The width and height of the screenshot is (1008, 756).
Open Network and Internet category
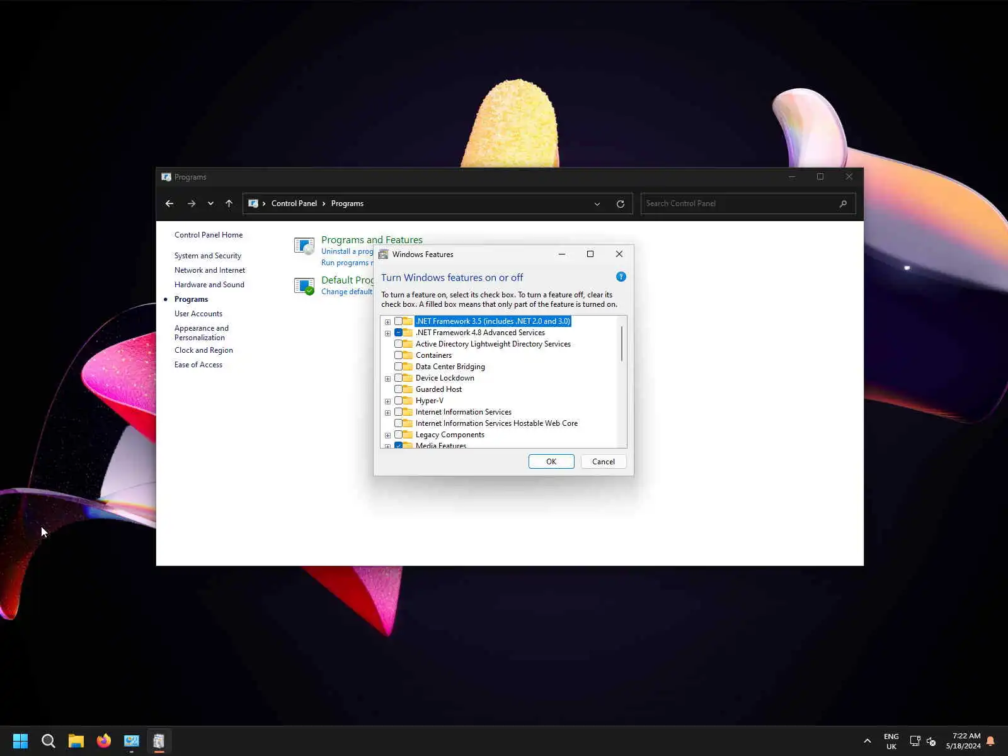tap(210, 270)
